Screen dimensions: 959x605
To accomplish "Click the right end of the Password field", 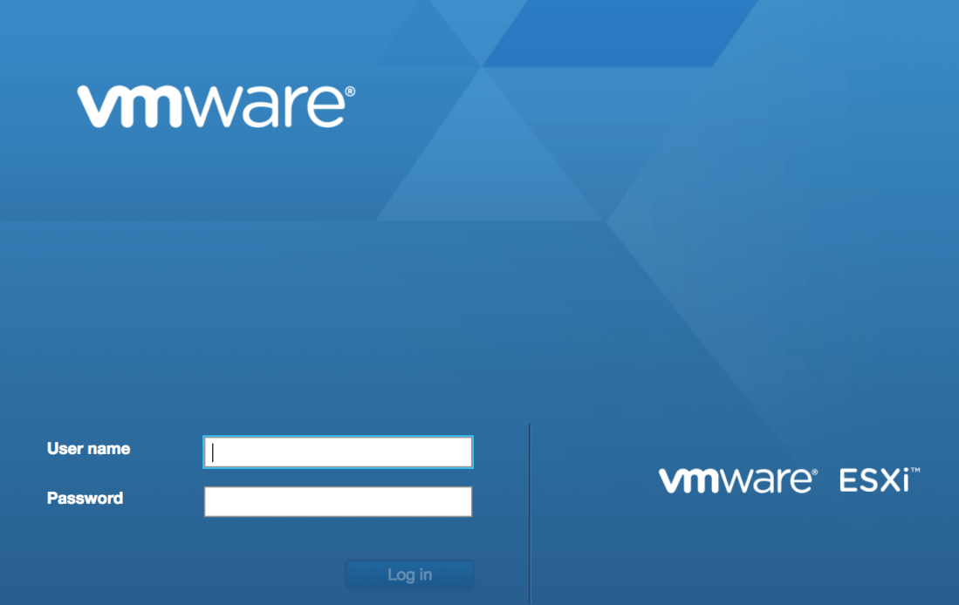I will click(x=462, y=502).
